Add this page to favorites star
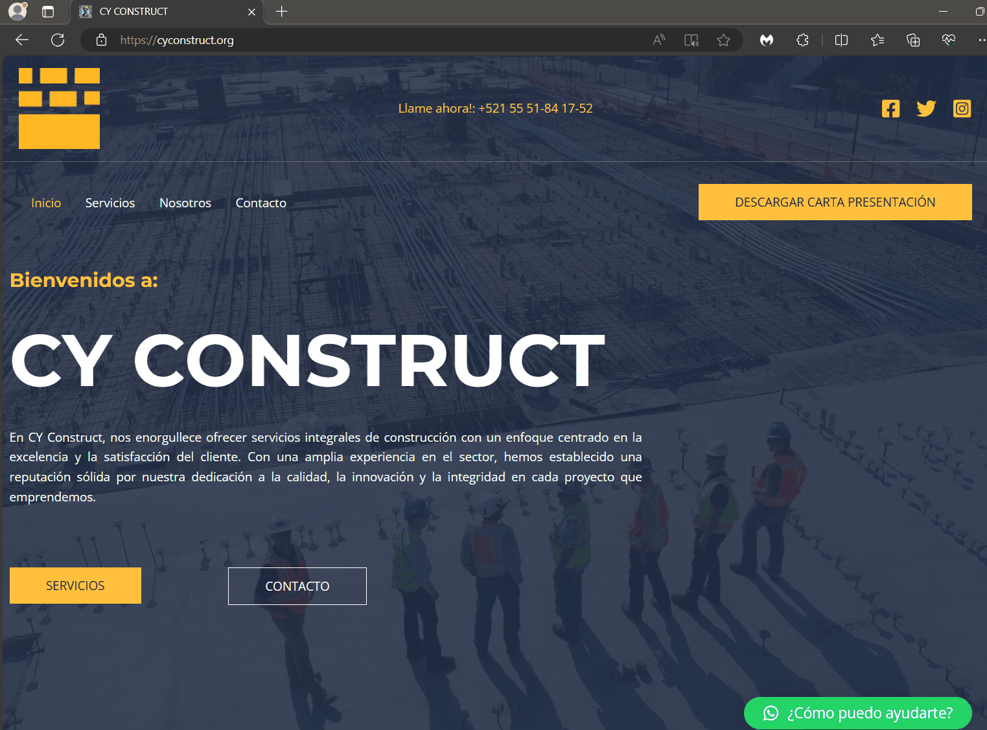The height and width of the screenshot is (730, 987). tap(723, 40)
